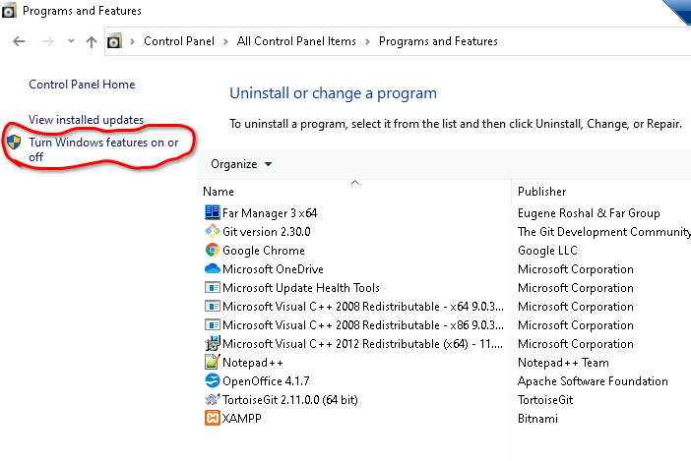Expand the chevron before Control Panel breadcrumb
Viewport: 691px width, 461px height.
pos(132,42)
